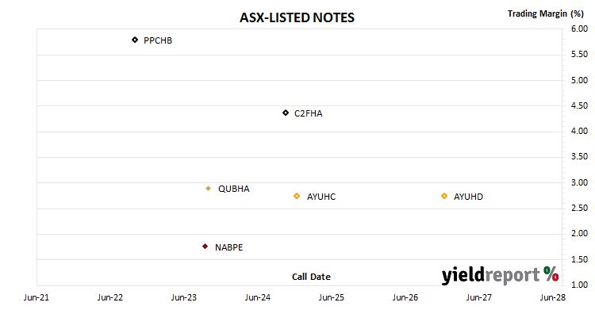Click the C2FHA diamond data marker
This screenshot has height=310, width=595.
pos(286,113)
